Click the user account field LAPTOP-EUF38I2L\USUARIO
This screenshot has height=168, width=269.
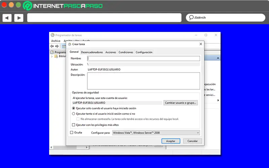pos(117,103)
